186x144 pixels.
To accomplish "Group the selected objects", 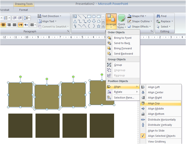I will coord(123,65).
